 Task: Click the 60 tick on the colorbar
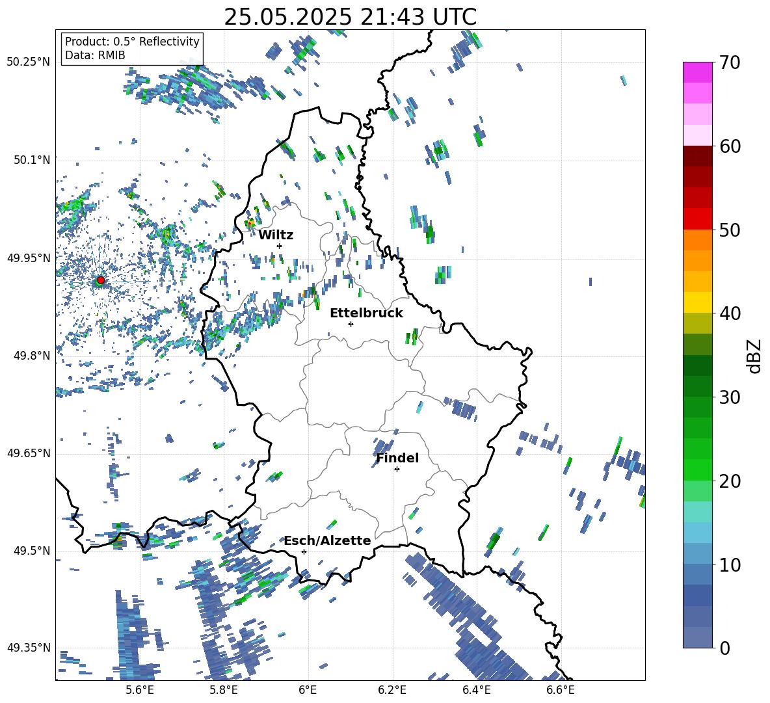coord(730,146)
